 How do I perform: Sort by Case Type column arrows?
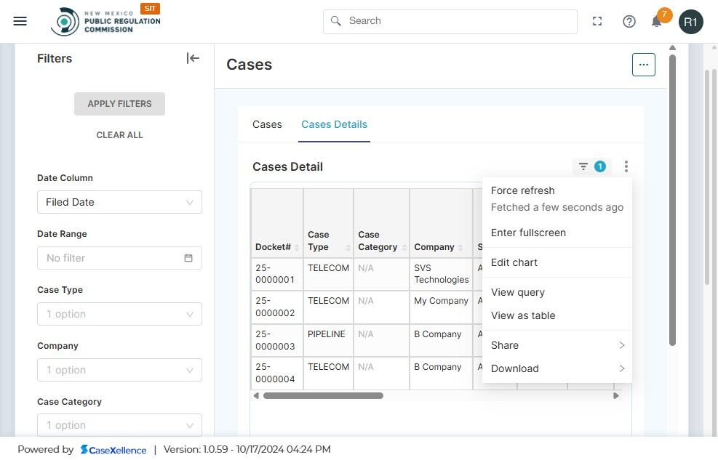click(x=348, y=247)
